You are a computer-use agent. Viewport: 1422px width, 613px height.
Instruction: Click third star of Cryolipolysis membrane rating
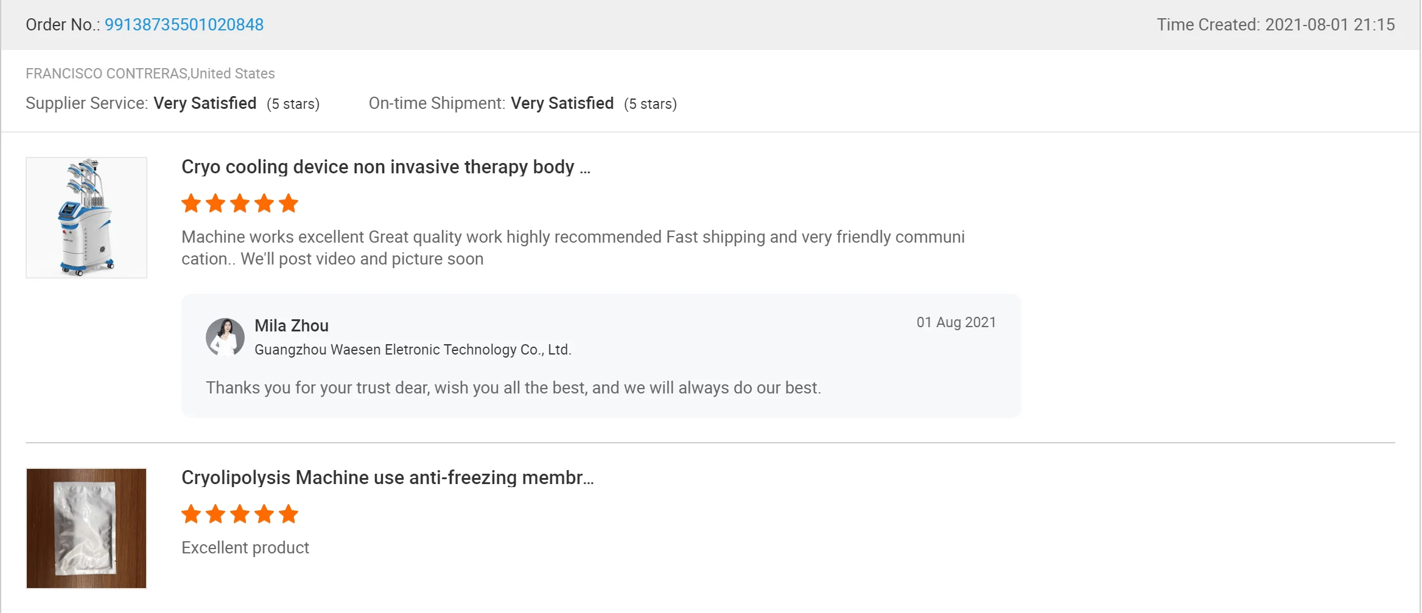240,514
